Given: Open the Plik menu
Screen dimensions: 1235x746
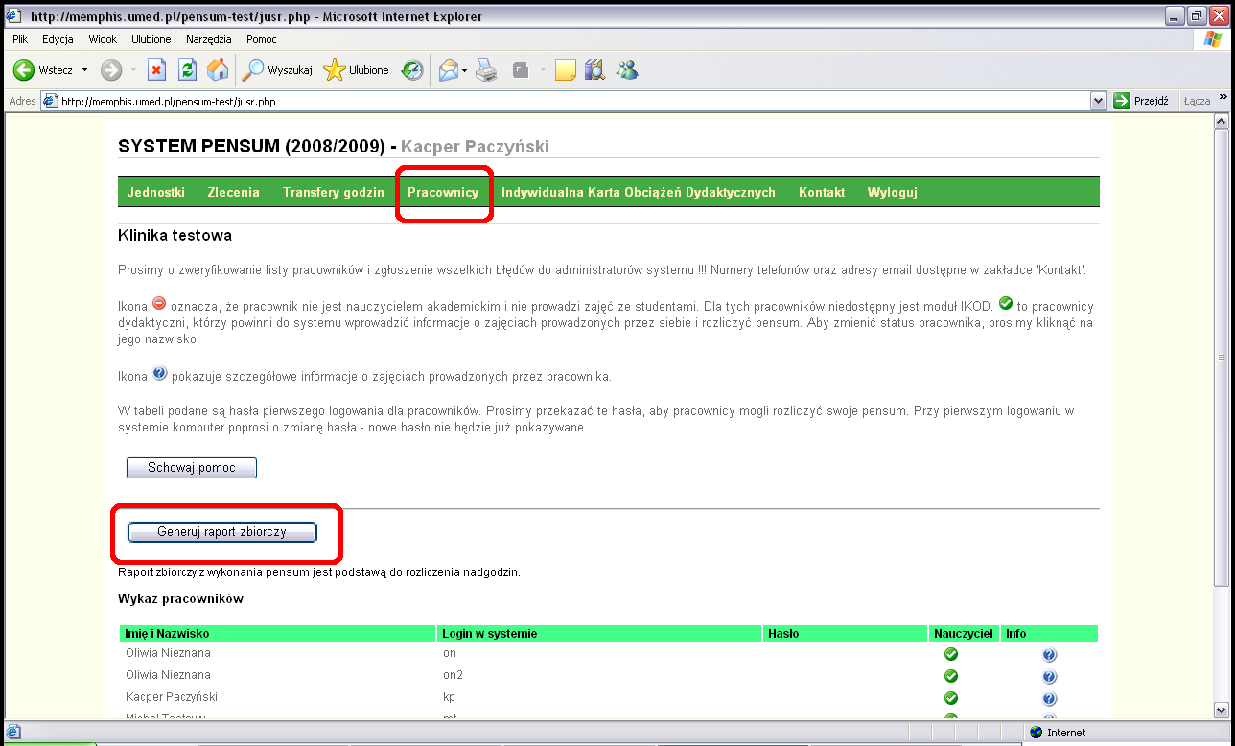Looking at the screenshot, I should [x=20, y=39].
